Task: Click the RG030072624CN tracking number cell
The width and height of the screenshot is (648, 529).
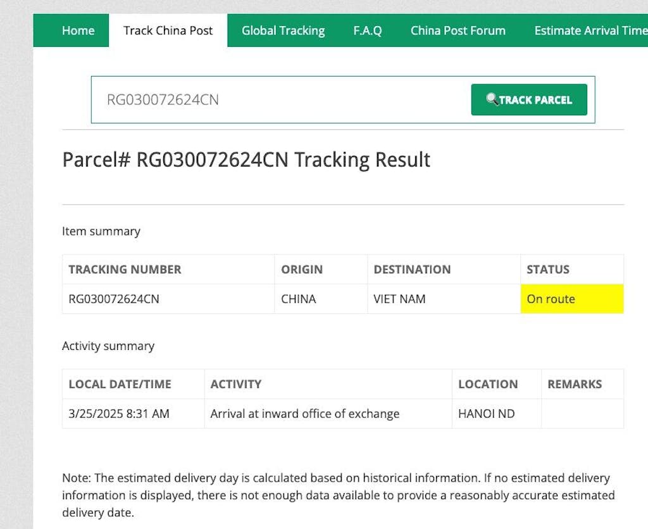Action: pos(114,299)
